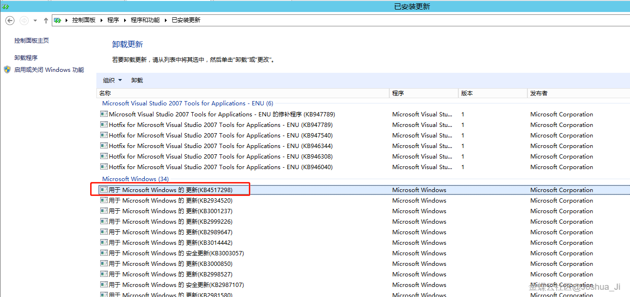Click Microsoft Windows program cell for KB3000850
630x297 pixels.
coord(419,264)
